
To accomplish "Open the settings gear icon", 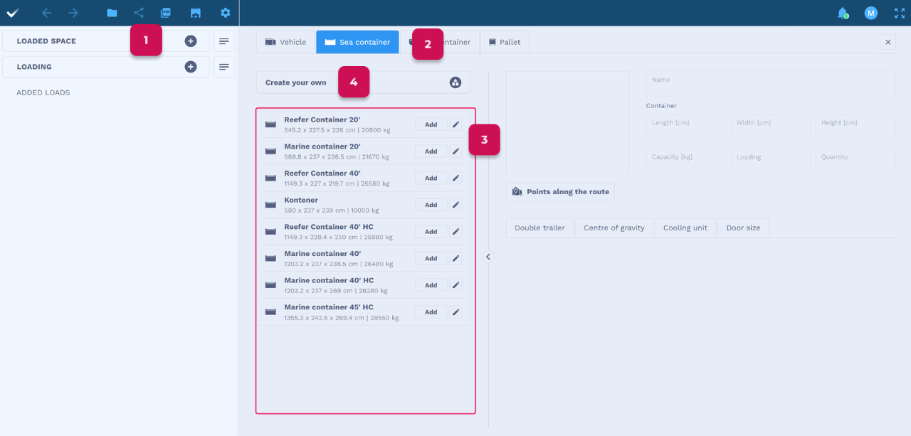I will pyautogui.click(x=226, y=13).
